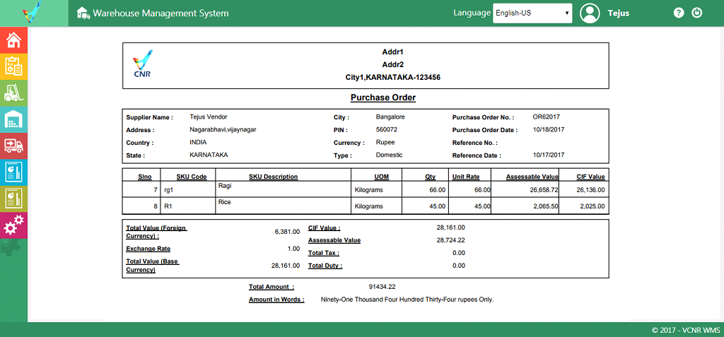The height and width of the screenshot is (337, 724).
Task: Click the power logout icon
Action: point(696,13)
